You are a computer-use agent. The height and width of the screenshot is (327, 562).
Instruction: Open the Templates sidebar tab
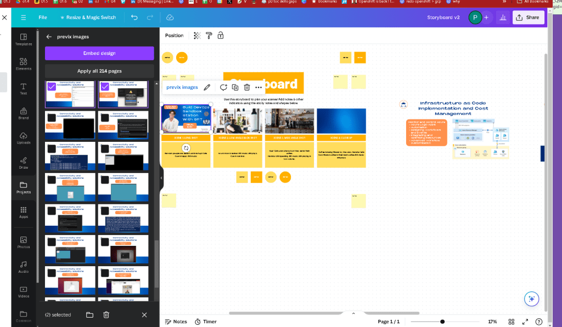coord(24,39)
